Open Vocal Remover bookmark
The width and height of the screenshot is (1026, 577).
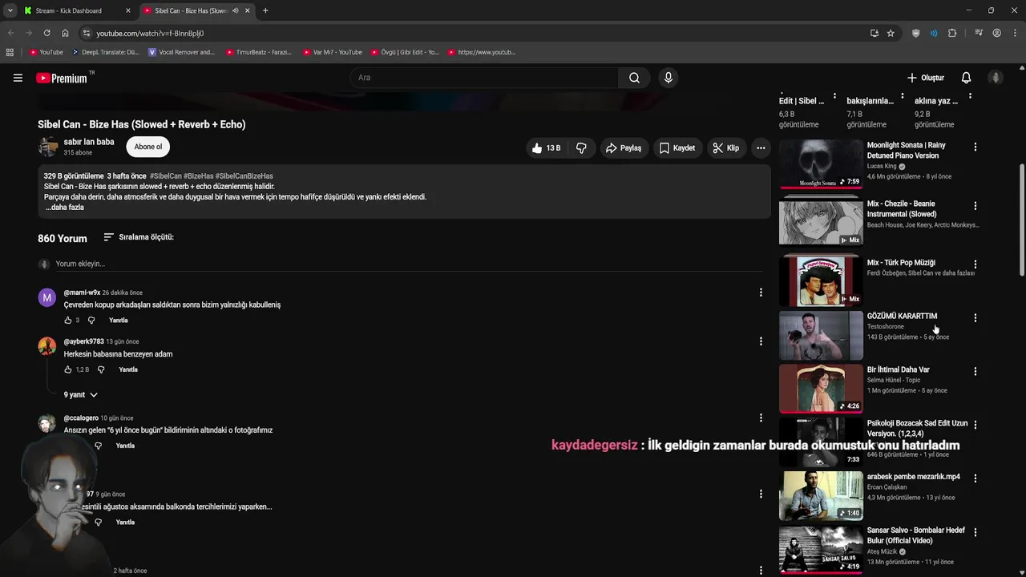(181, 52)
